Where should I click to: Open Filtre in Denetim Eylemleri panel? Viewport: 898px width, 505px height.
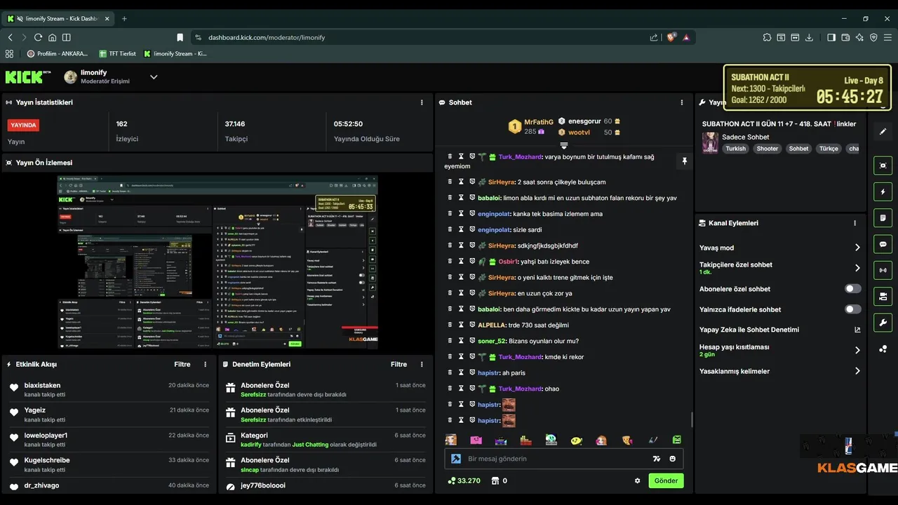[x=399, y=364]
